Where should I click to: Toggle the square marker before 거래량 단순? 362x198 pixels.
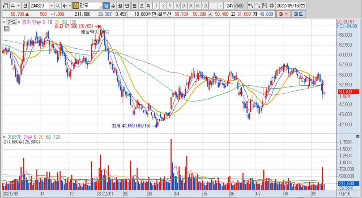coord(5,137)
